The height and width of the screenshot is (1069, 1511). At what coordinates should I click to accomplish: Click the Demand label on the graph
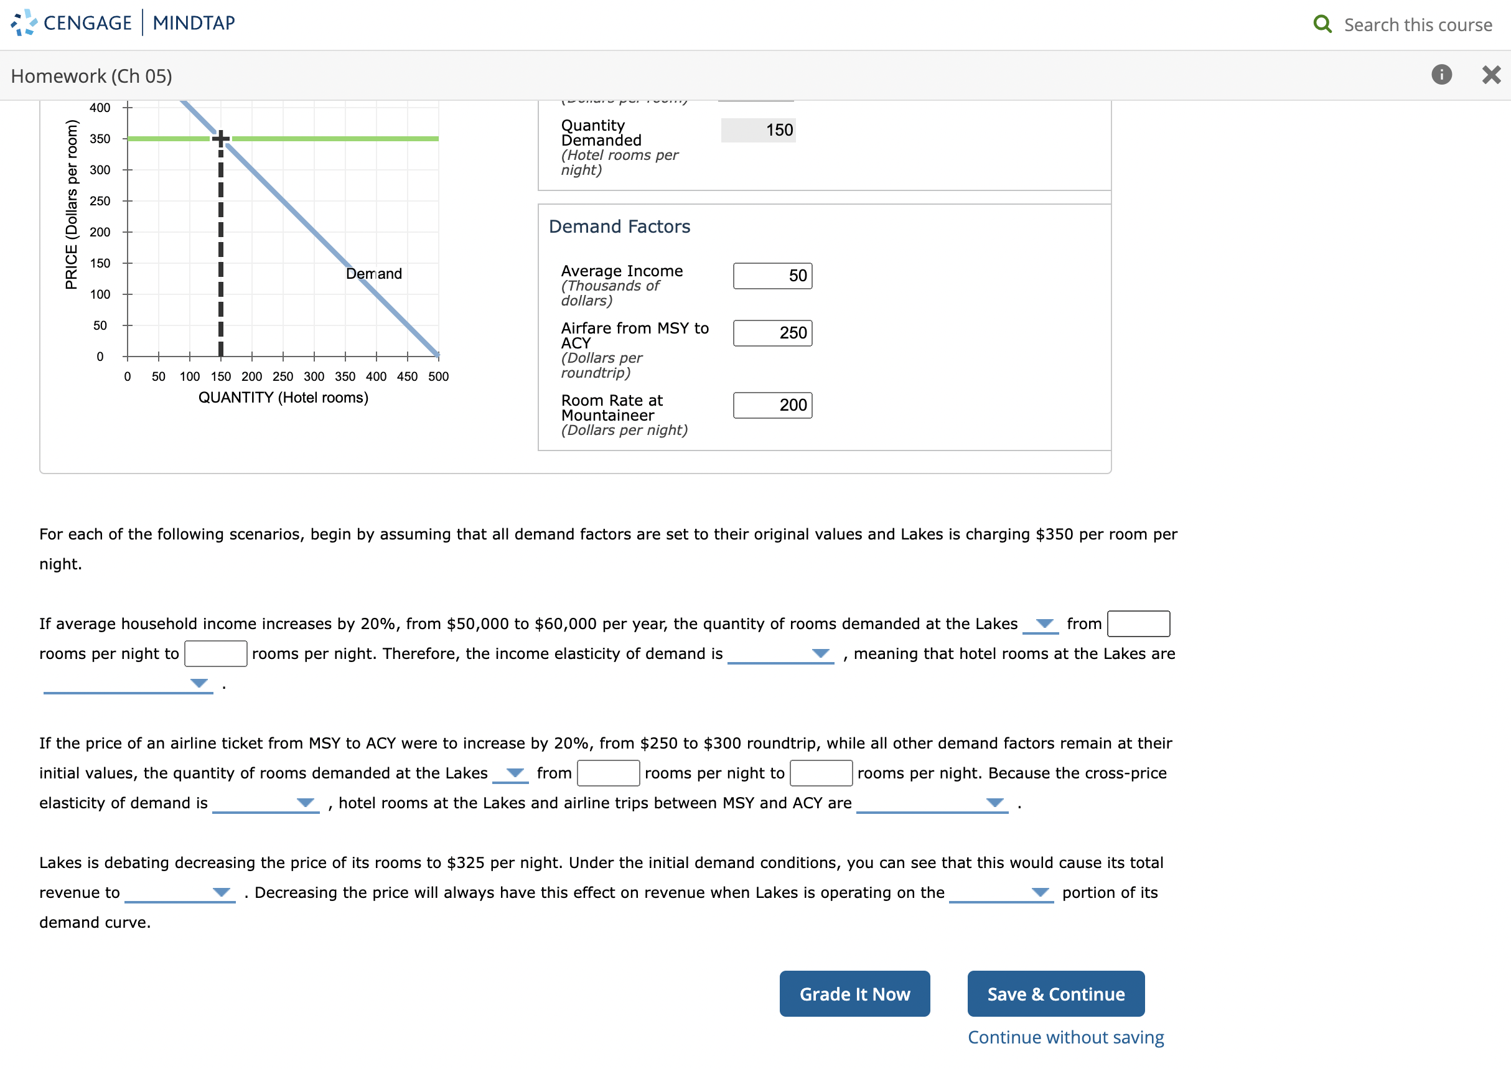coord(374,273)
